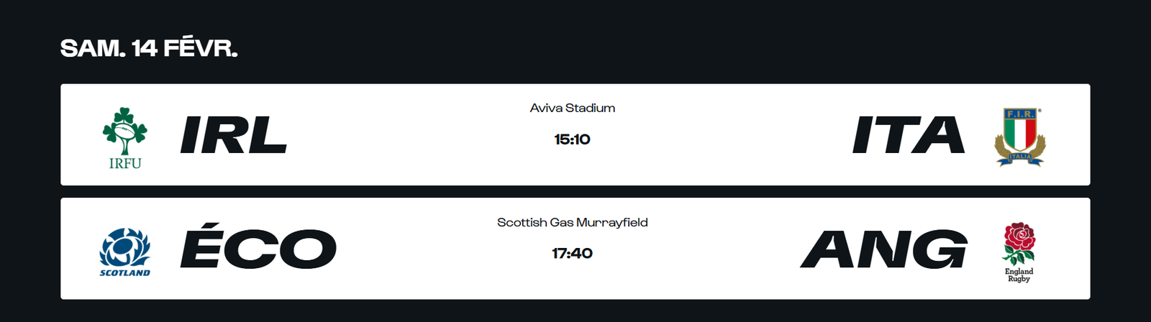
Task: Select the IRL team abbreviation
Action: (234, 135)
